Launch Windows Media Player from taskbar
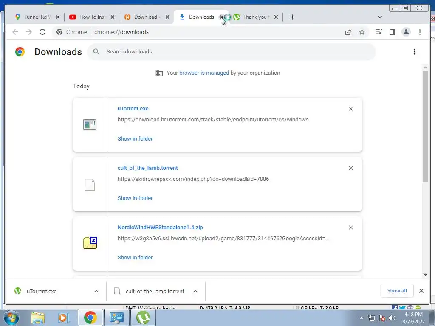Image resolution: width=435 pixels, height=326 pixels. [63, 318]
